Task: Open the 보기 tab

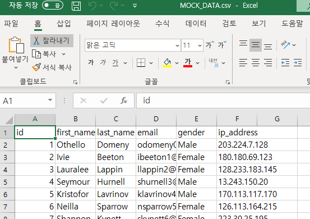Action: click(x=259, y=24)
